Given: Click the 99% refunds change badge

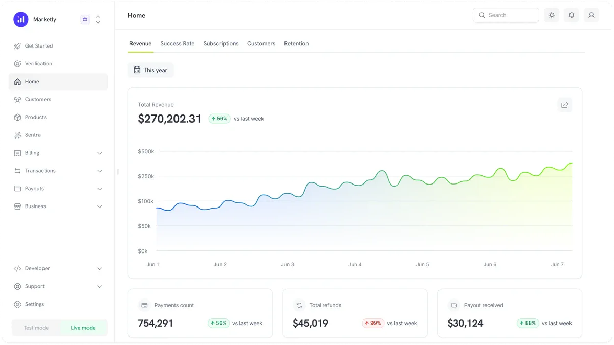Looking at the screenshot, I should pyautogui.click(x=373, y=323).
